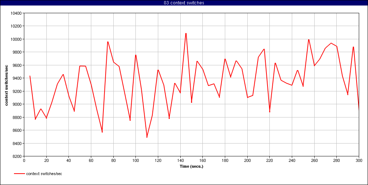
Task: Click the 10200 y-axis tick label
Action: pos(16,26)
